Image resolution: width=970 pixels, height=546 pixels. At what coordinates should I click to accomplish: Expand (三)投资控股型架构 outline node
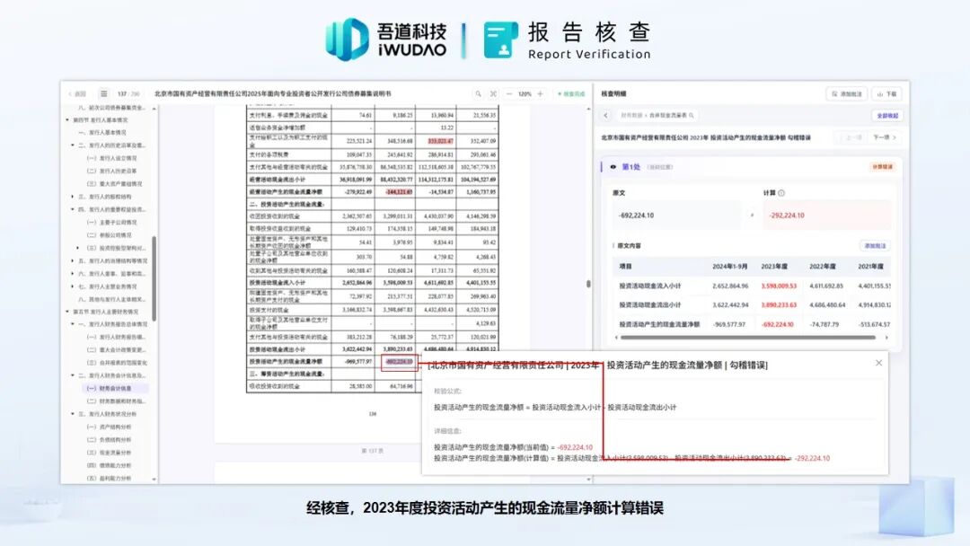[78, 248]
